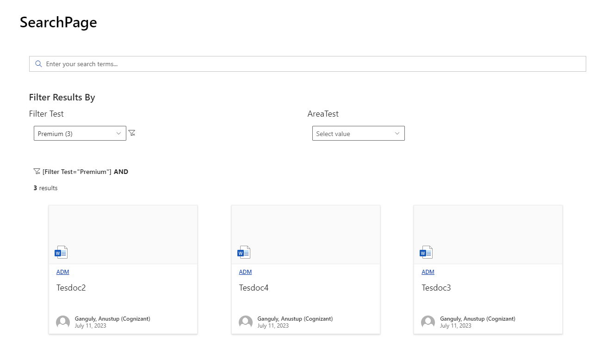Open the ADM link under Tesdoc4
Image resolution: width=589 pixels, height=341 pixels.
(245, 272)
